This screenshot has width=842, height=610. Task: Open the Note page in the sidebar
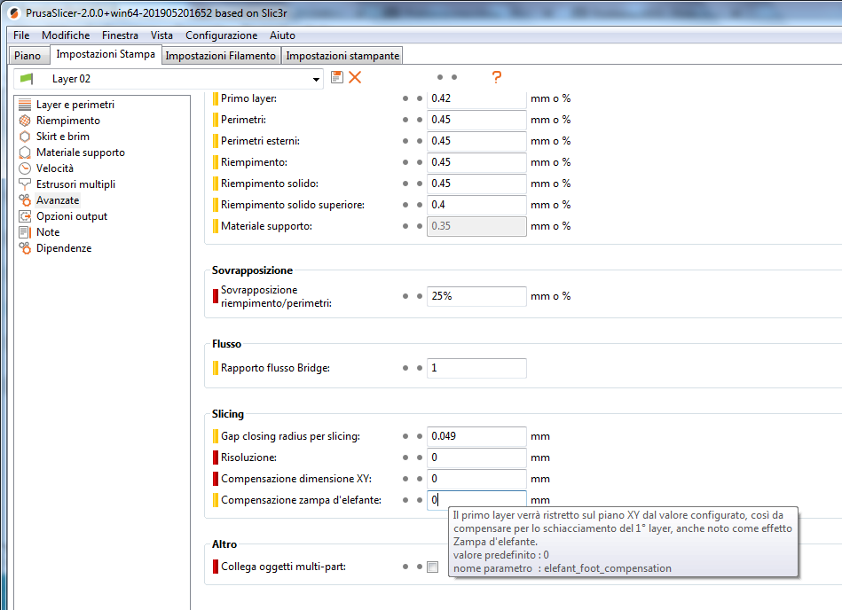coord(48,232)
